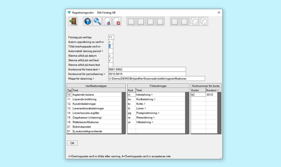Select the row 'Löner/sociala avgifter'
Viewport: 281px width, 167px height.
[x=94, y=113]
